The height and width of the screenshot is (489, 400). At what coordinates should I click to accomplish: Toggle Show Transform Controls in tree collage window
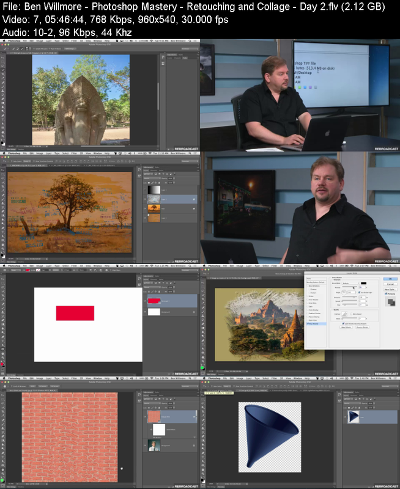(x=34, y=161)
